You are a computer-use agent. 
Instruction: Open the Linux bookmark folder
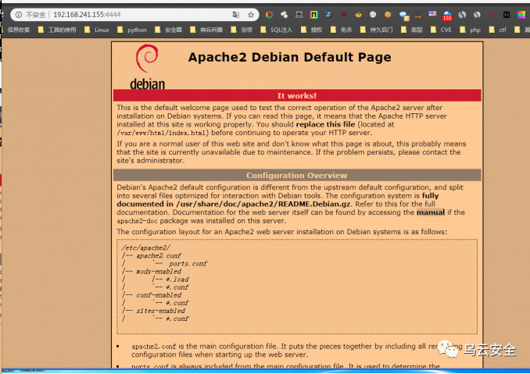click(97, 30)
